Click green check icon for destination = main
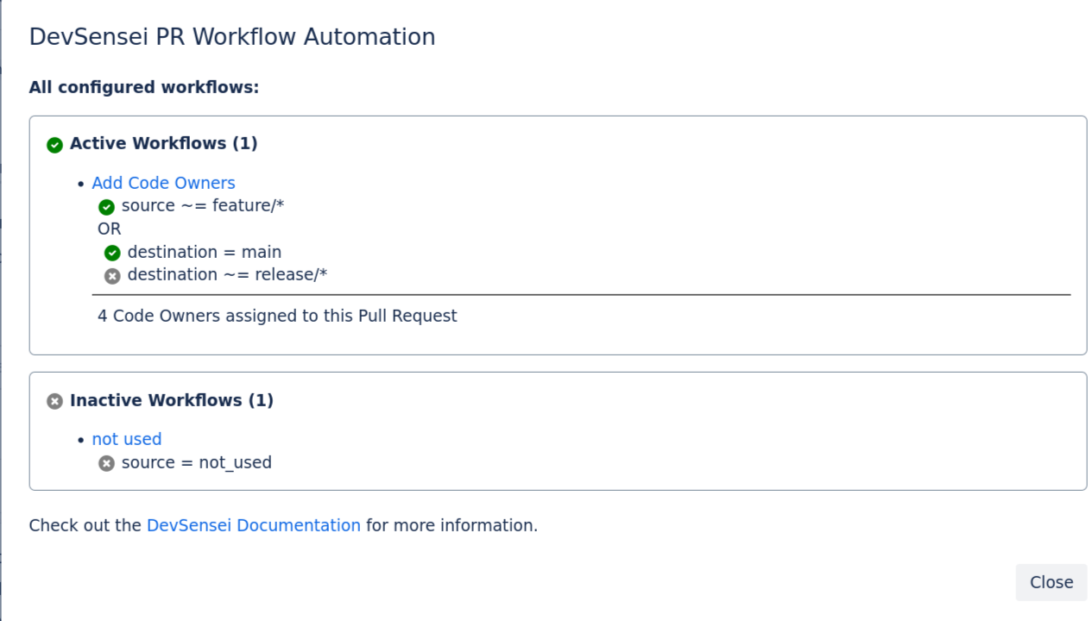This screenshot has height=621, width=1092. [112, 253]
